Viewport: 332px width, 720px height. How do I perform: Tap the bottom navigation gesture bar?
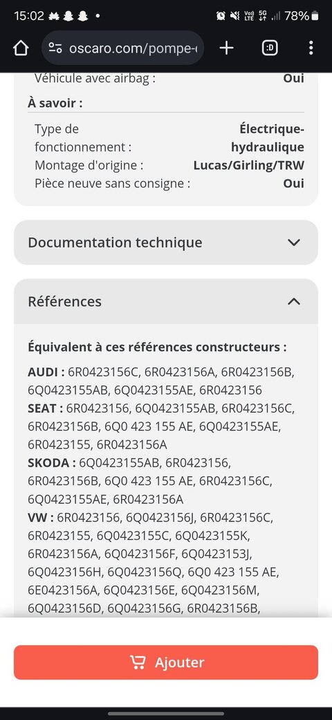coord(166,714)
